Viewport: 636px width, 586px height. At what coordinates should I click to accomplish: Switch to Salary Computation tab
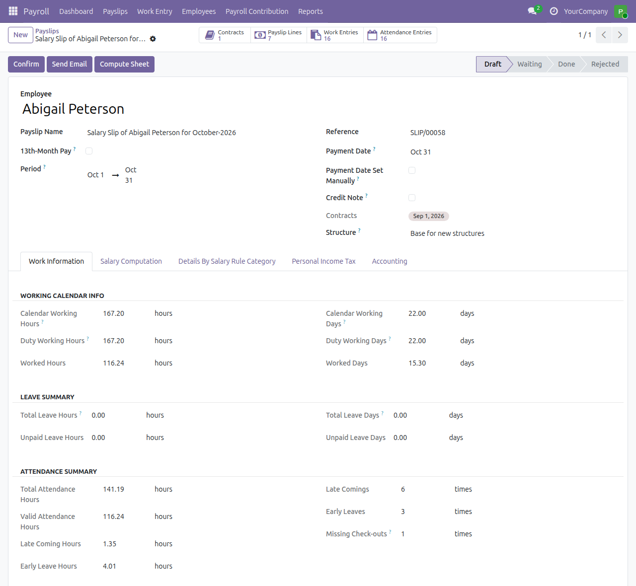(131, 261)
